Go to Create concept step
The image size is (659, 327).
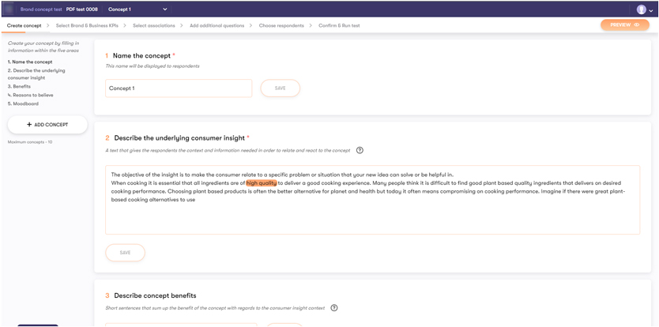point(24,25)
